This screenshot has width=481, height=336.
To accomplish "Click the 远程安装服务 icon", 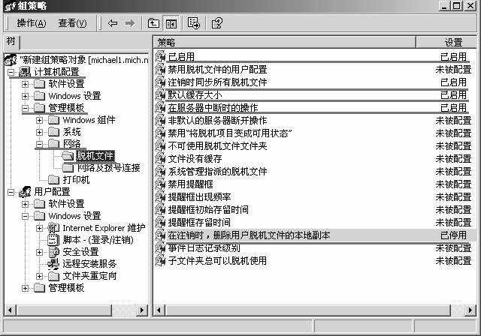I will 53,264.
